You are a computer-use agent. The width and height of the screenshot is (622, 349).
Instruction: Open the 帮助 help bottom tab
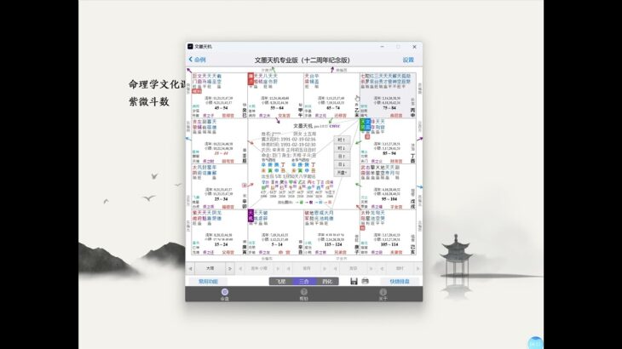[x=304, y=295]
